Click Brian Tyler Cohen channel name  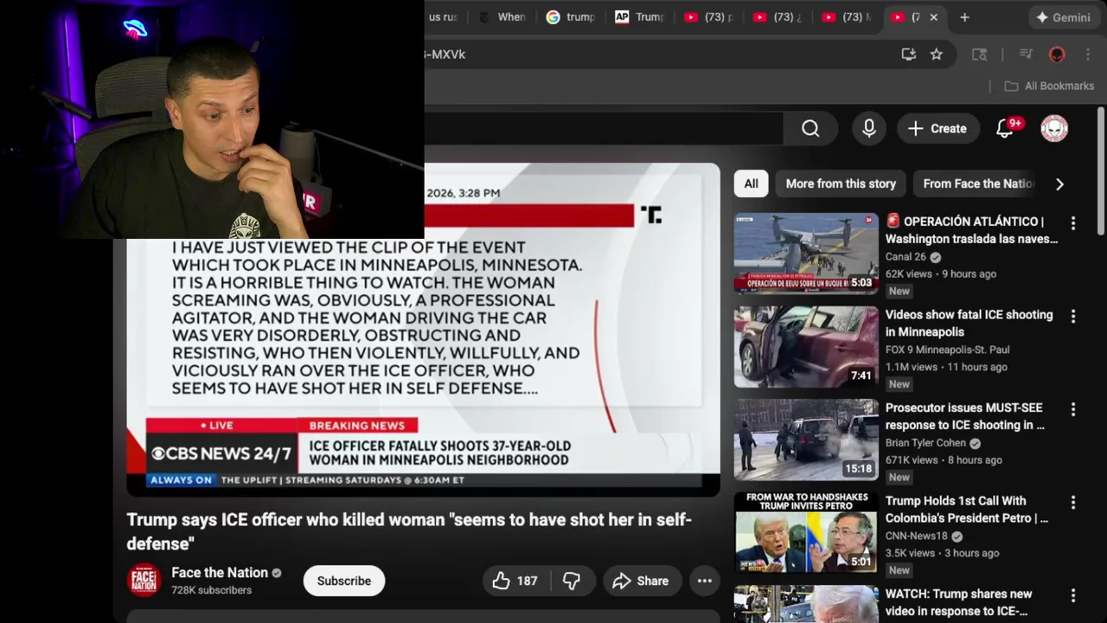click(x=925, y=443)
